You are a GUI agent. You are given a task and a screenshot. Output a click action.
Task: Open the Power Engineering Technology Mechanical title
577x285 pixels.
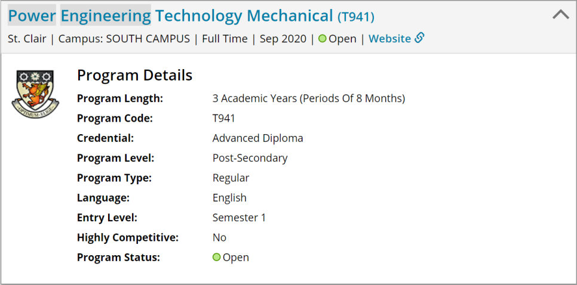pyautogui.click(x=170, y=16)
